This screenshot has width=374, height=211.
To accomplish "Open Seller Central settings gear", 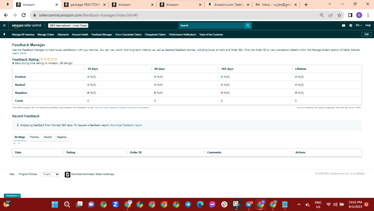I will coord(351,26).
